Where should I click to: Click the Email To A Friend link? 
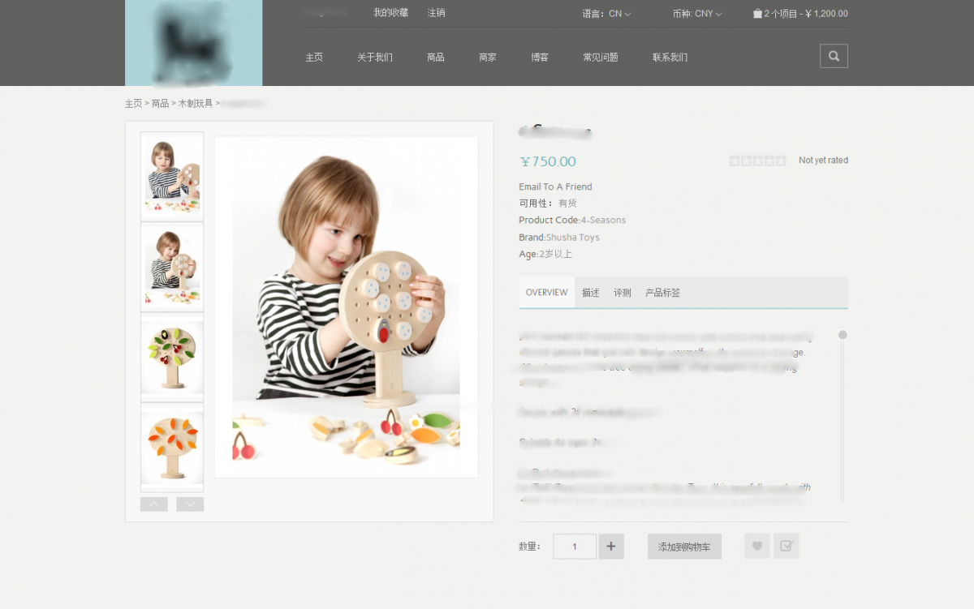555,187
